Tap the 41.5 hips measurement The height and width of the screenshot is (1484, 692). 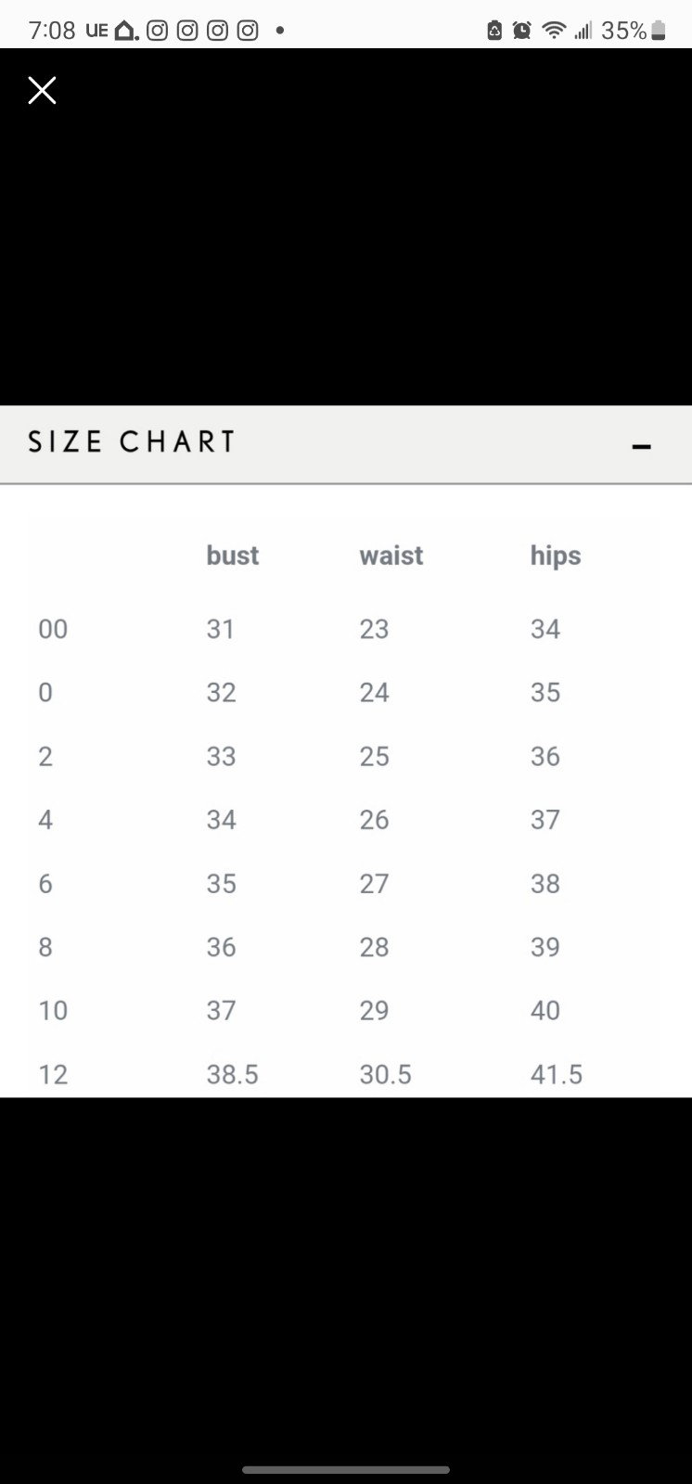tap(557, 1075)
